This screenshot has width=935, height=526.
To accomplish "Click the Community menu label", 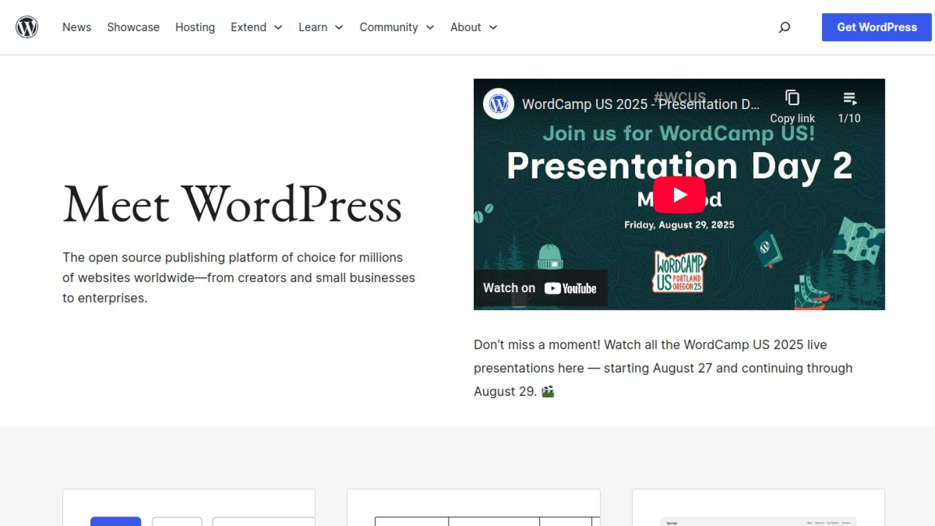I will [388, 27].
